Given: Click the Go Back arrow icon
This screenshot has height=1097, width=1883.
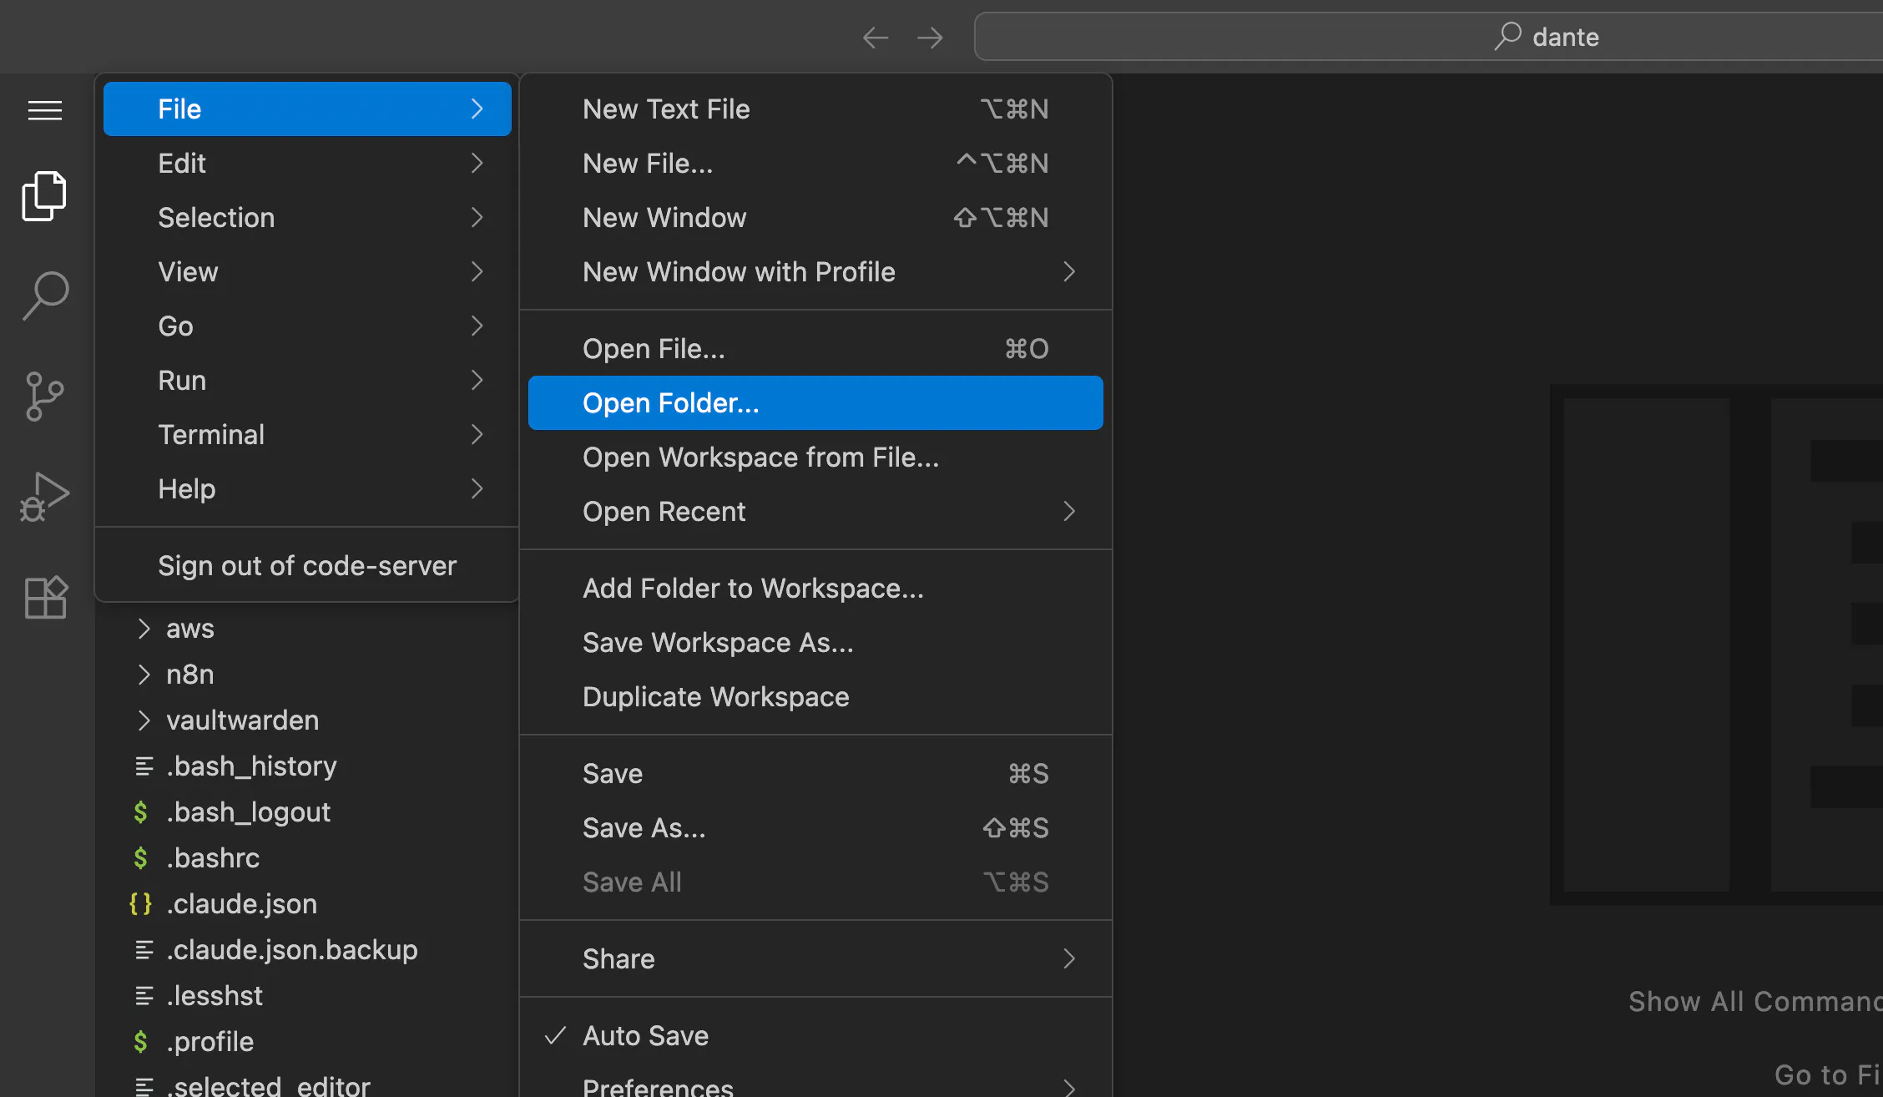Looking at the screenshot, I should (x=875, y=38).
